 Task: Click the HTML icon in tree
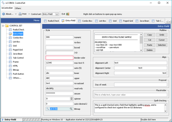10,66
